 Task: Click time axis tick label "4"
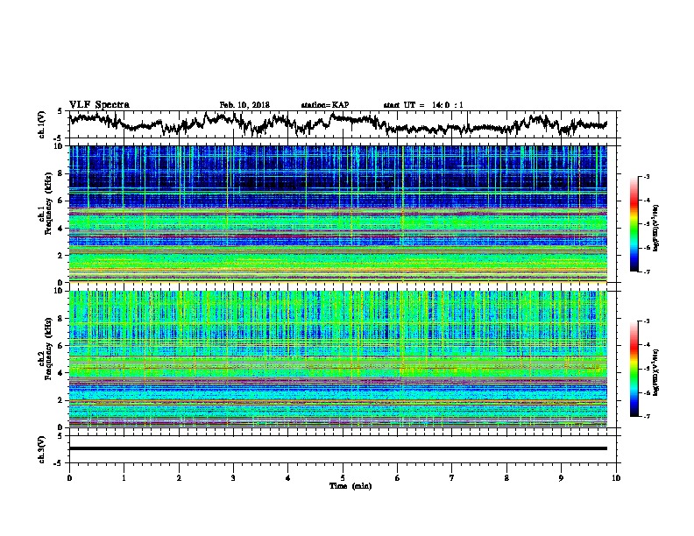(x=288, y=477)
